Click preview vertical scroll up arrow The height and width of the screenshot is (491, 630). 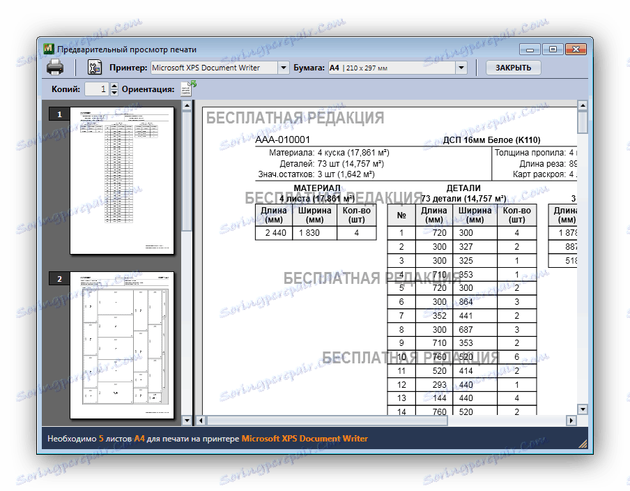pos(583,105)
